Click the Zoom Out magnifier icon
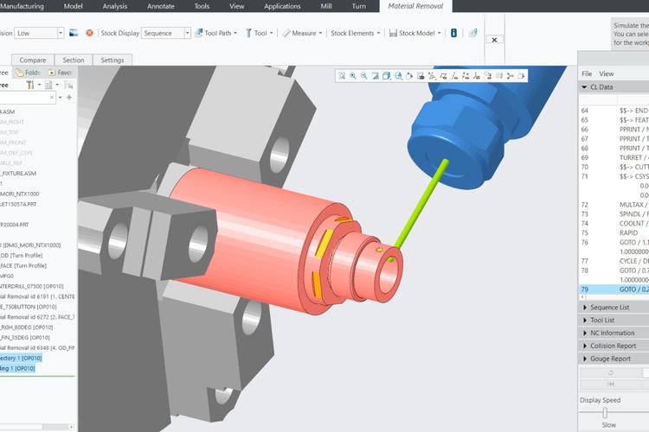This screenshot has height=432, width=649. click(x=363, y=76)
